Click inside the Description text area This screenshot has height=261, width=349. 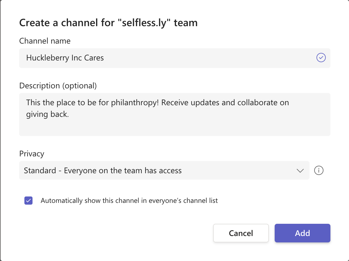[x=174, y=114]
